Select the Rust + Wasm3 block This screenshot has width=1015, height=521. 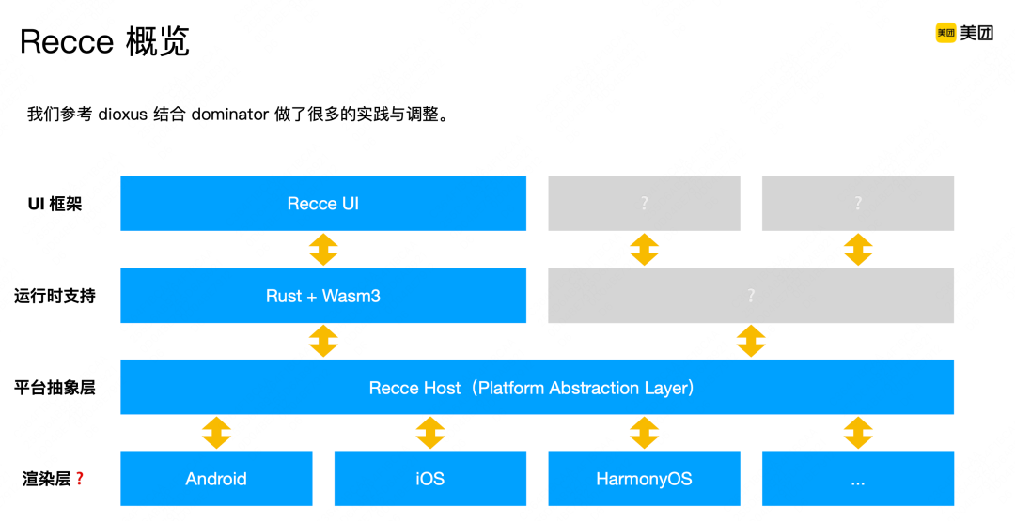(323, 296)
